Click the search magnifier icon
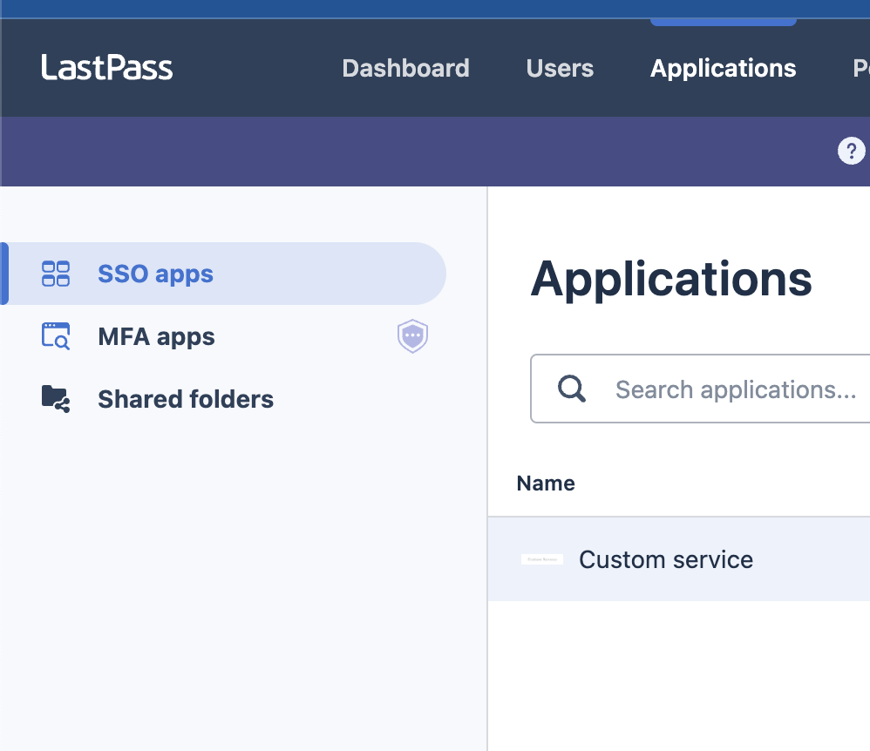The width and height of the screenshot is (870, 751). (572, 389)
